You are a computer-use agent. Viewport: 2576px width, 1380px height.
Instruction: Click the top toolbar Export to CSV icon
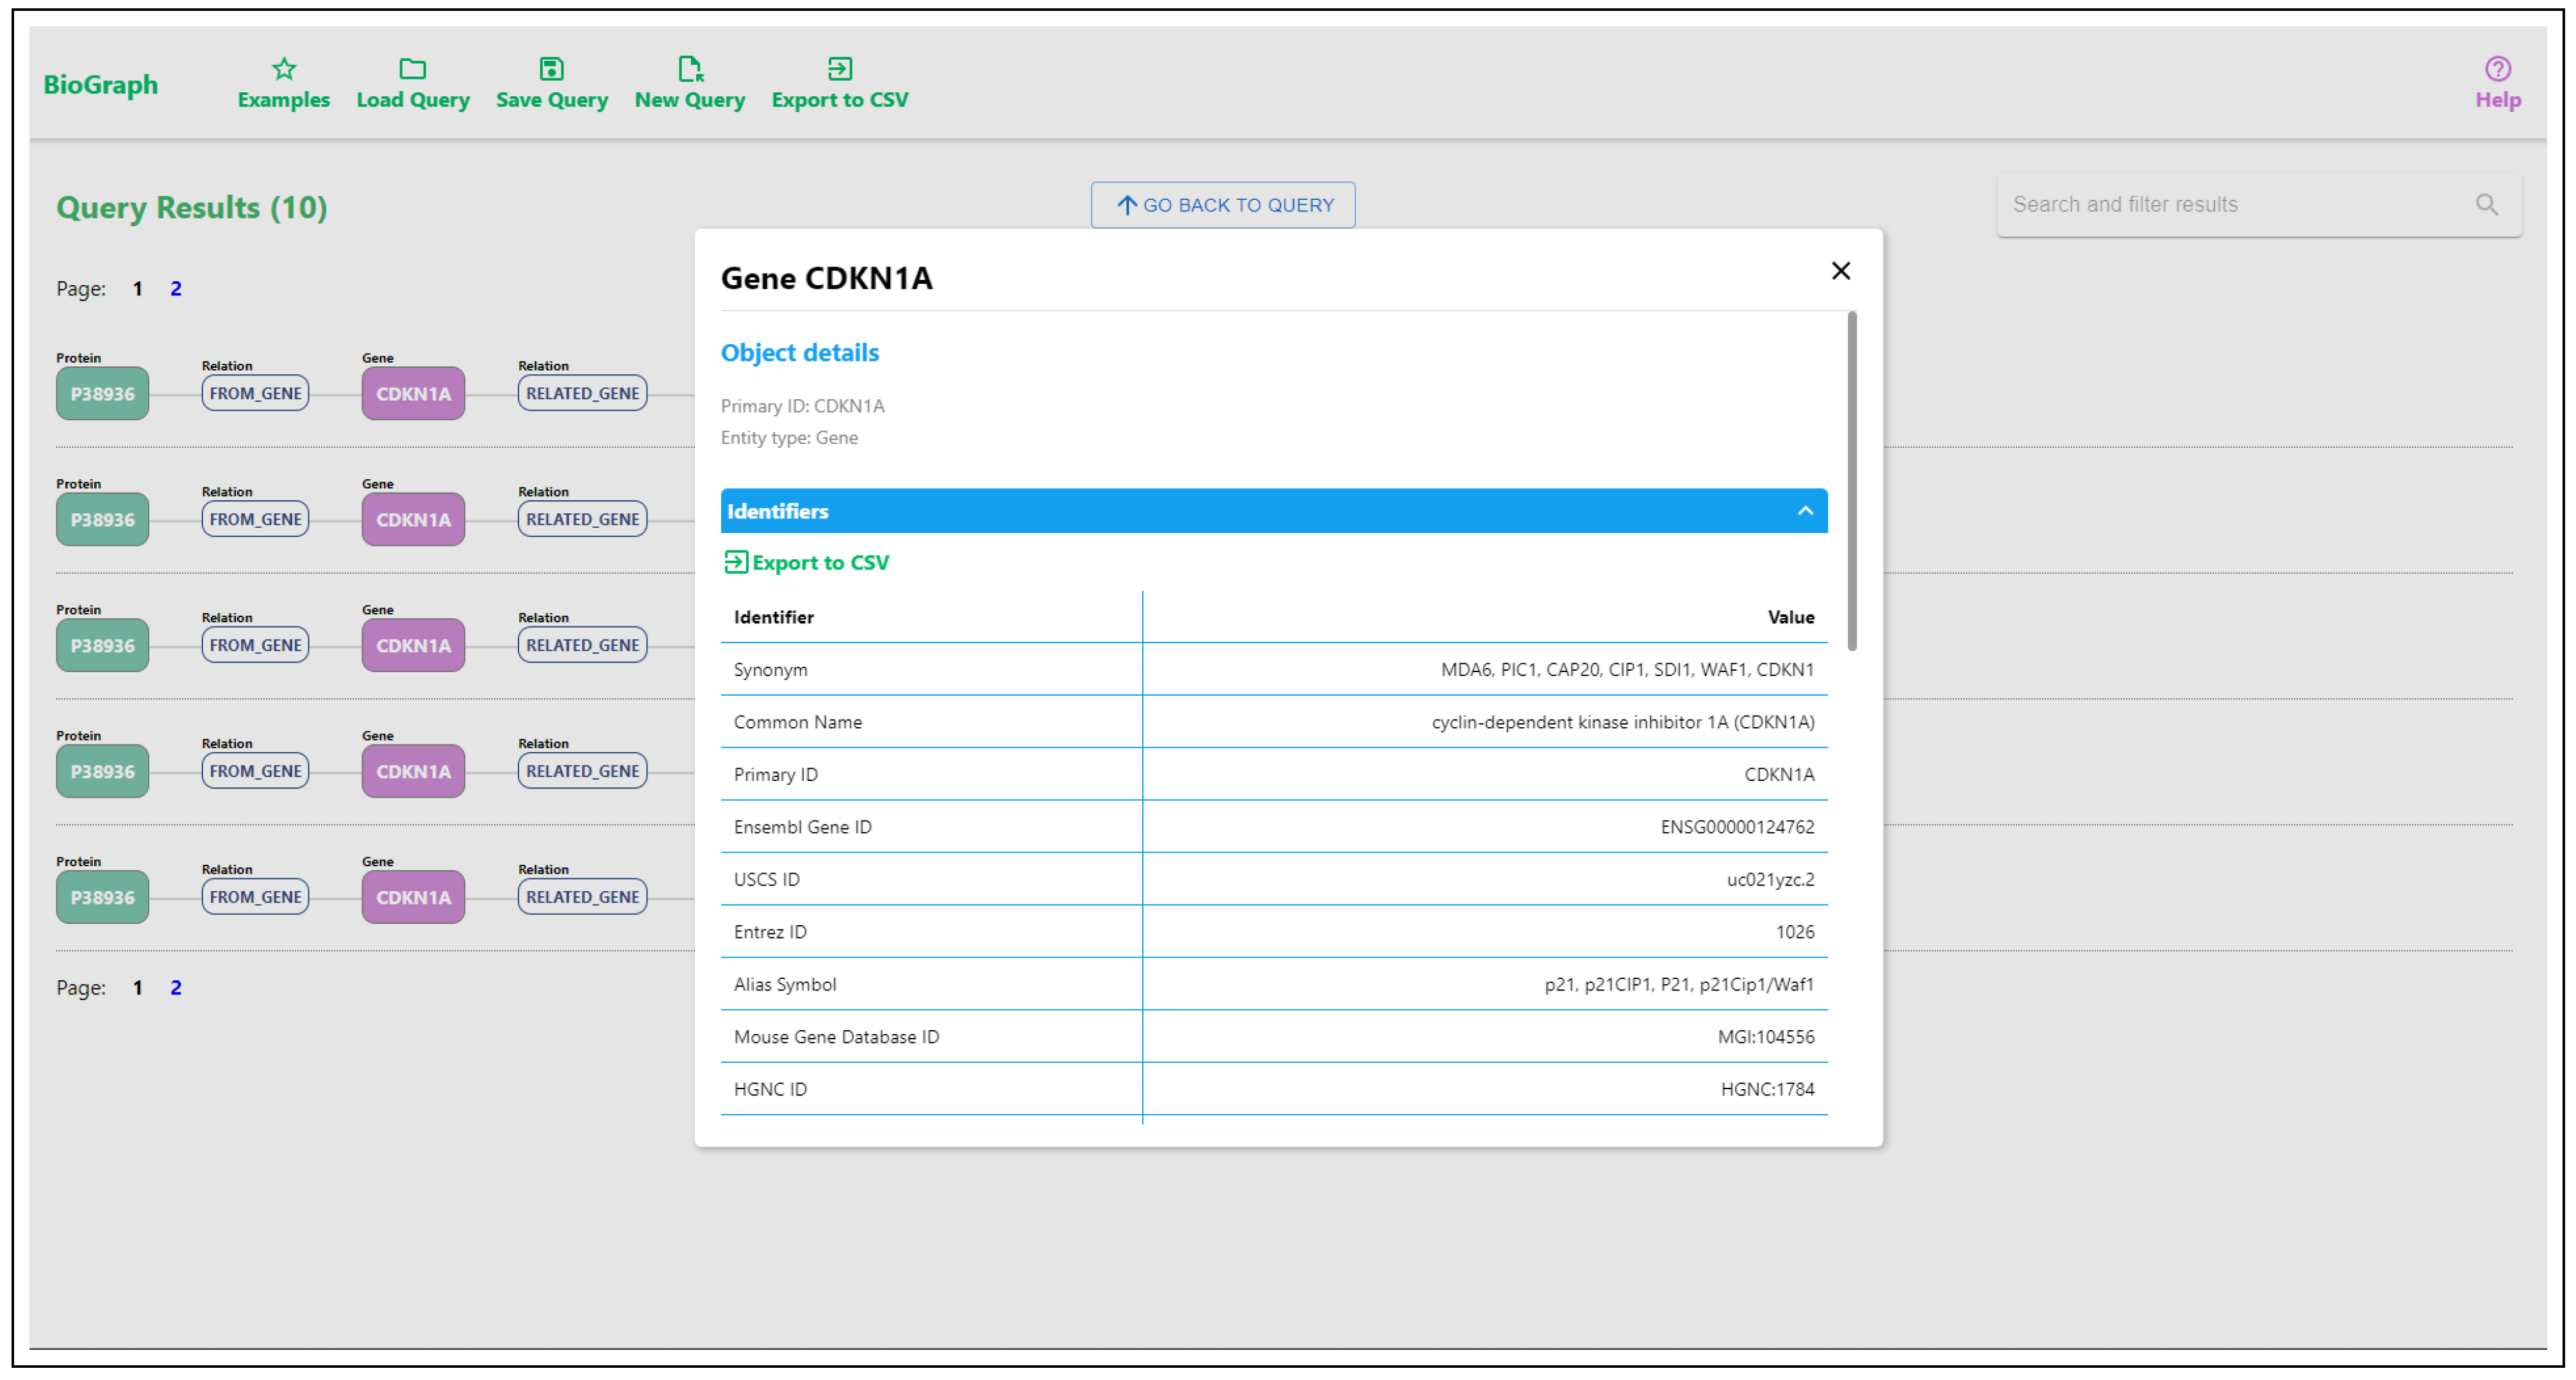(839, 69)
